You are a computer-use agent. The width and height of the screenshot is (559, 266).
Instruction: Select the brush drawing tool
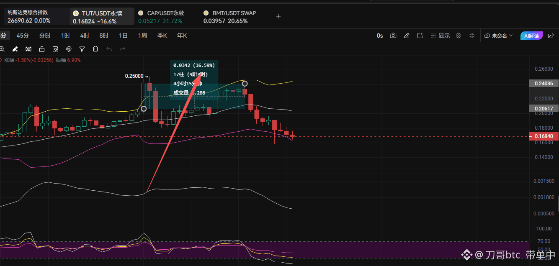(15, 49)
